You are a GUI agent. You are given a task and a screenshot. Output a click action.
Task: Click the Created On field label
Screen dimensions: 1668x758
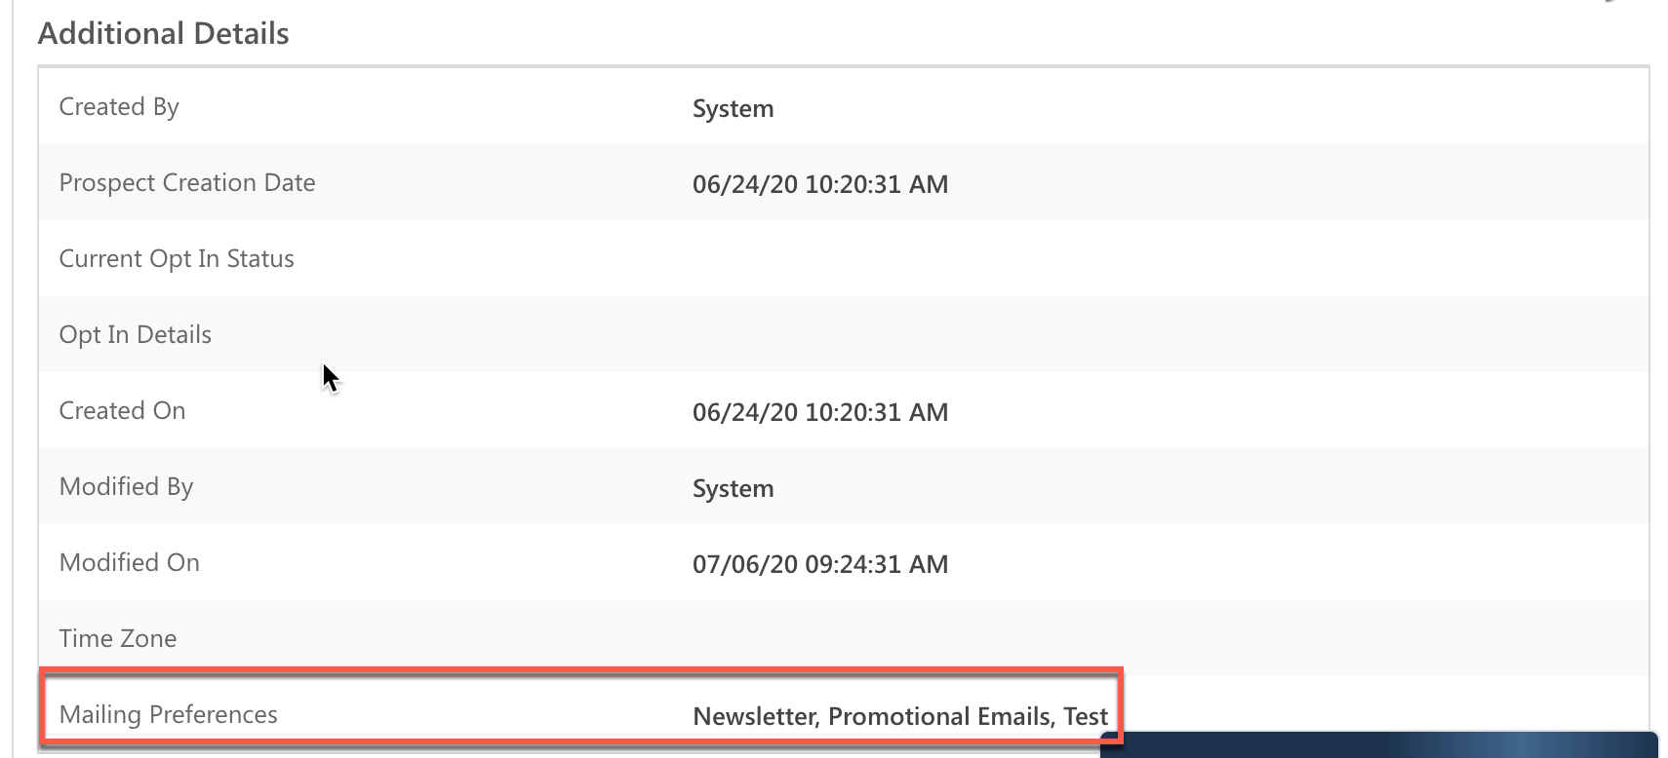coord(122,410)
